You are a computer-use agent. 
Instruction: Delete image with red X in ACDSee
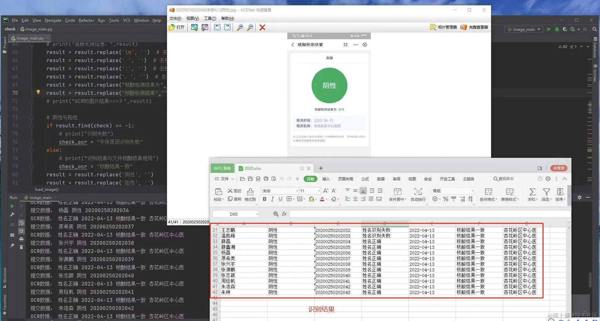(262, 27)
